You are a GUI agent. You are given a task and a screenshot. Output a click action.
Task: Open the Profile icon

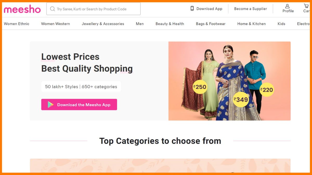[x=287, y=6]
